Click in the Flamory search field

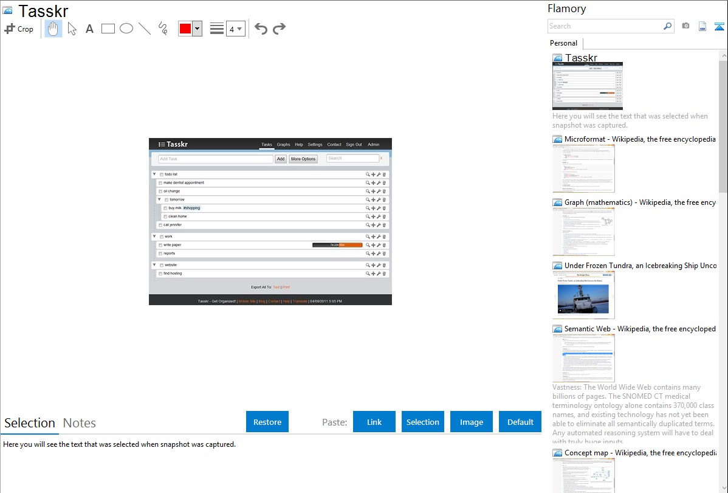(605, 26)
